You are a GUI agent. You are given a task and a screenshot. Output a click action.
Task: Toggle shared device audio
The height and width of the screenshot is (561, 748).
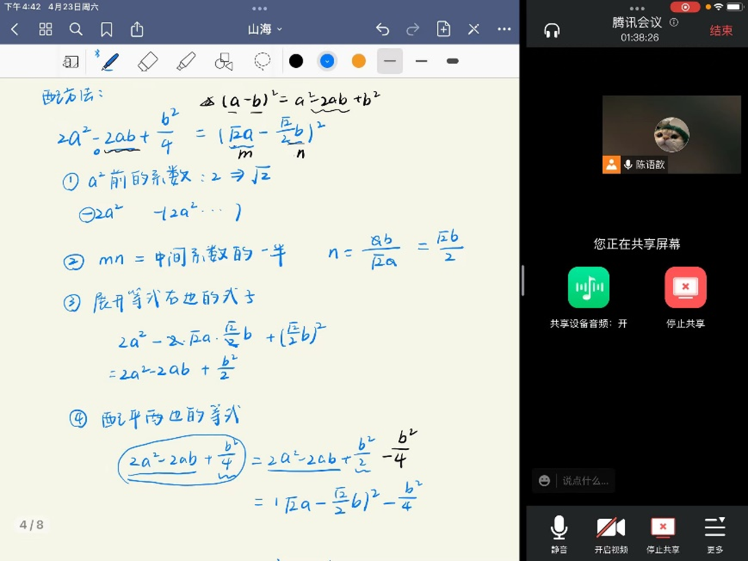(x=588, y=288)
